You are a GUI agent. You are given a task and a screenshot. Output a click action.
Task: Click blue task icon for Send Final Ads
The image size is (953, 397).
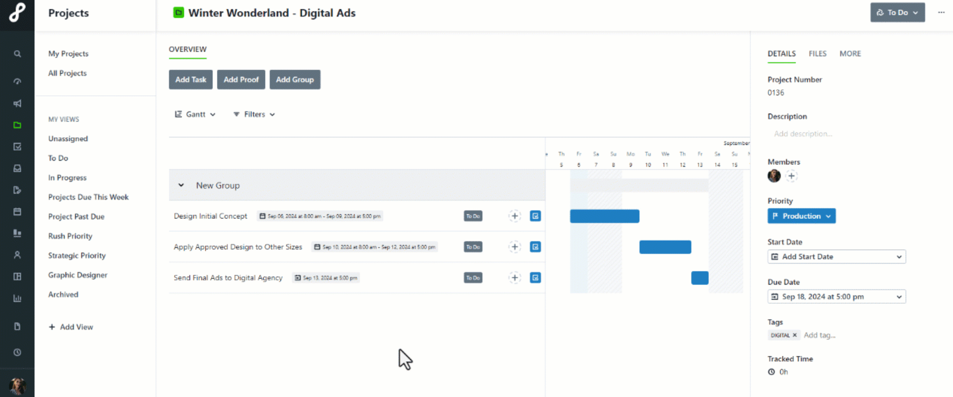click(535, 277)
